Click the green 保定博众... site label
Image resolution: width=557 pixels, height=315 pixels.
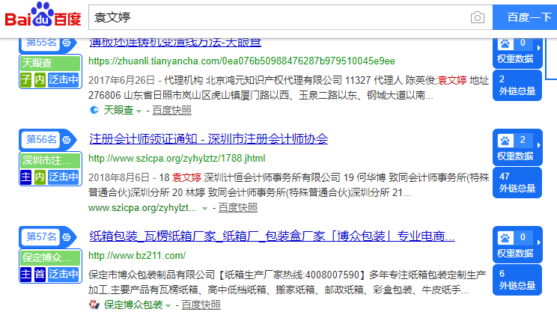pyautogui.click(x=50, y=257)
